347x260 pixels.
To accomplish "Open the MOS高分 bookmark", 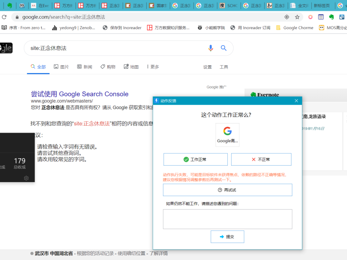I will [333, 28].
